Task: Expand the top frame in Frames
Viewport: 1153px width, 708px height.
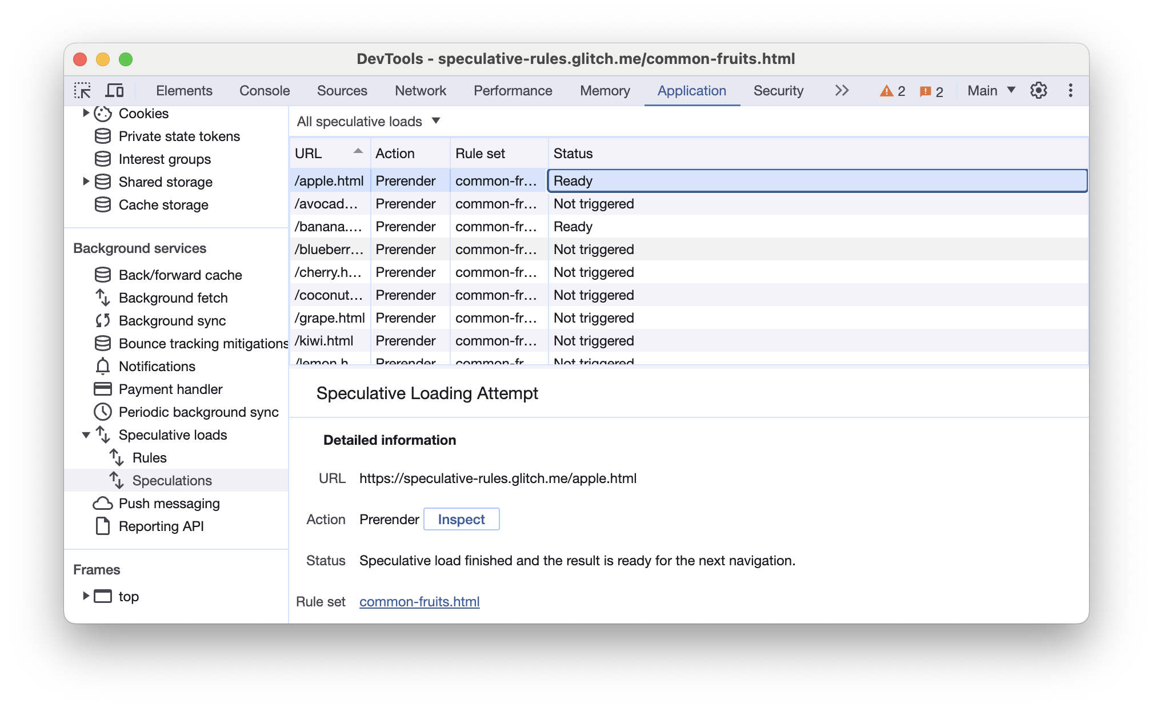Action: pyautogui.click(x=86, y=596)
